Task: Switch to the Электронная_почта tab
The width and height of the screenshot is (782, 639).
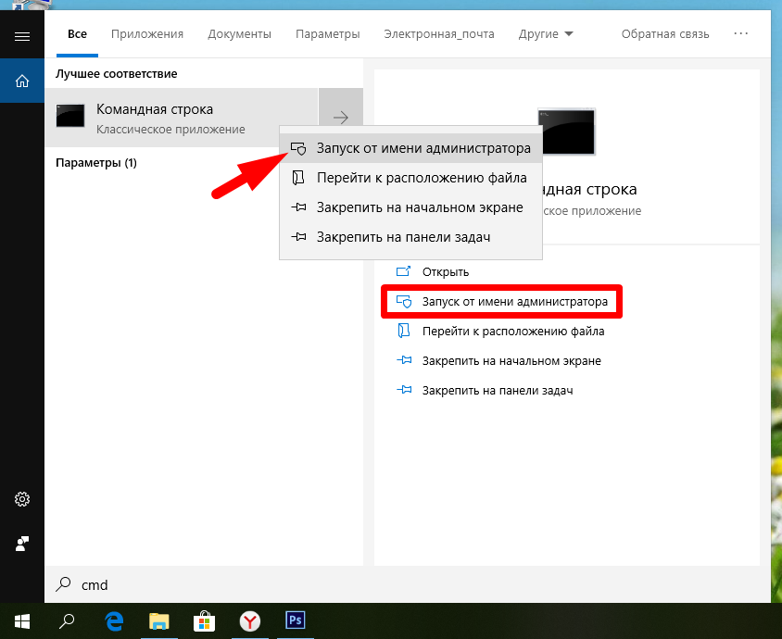Action: pyautogui.click(x=439, y=34)
